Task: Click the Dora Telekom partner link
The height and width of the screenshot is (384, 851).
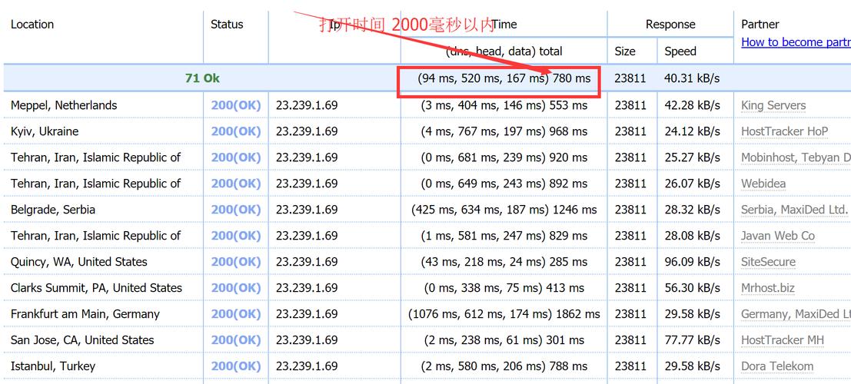Action: (x=776, y=366)
